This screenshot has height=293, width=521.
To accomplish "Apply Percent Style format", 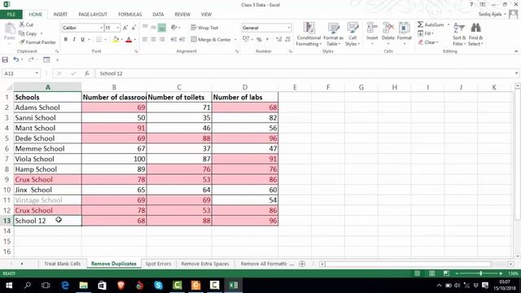I will click(x=259, y=40).
